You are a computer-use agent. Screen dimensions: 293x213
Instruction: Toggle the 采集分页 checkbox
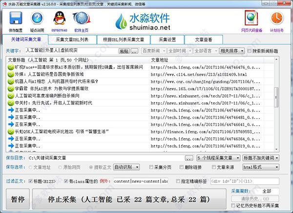click(152, 167)
